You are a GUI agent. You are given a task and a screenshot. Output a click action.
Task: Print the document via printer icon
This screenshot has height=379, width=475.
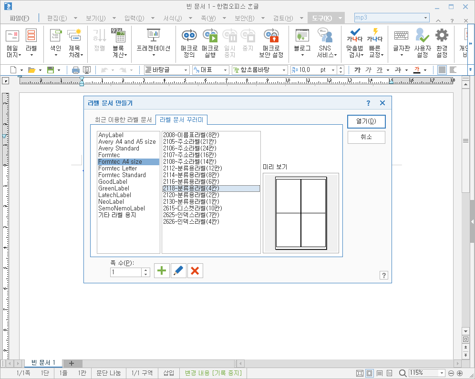(x=75, y=70)
